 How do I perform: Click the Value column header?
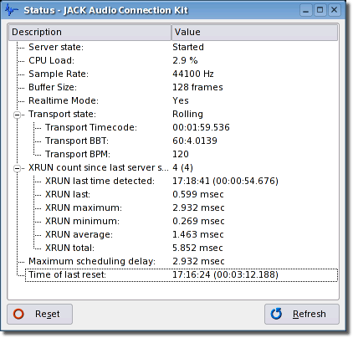click(254, 32)
